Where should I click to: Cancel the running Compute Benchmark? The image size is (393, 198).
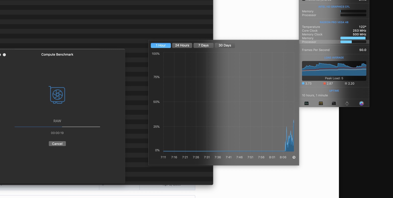tap(57, 144)
